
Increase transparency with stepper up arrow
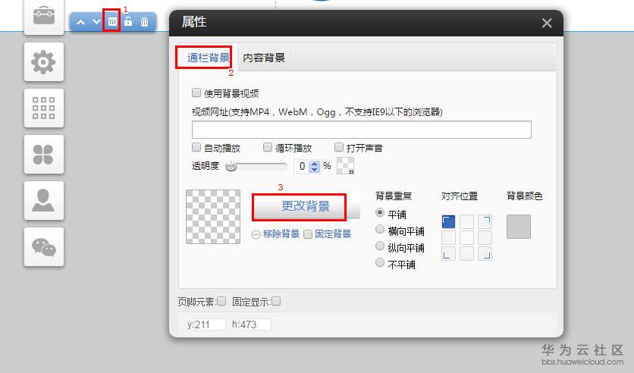click(x=315, y=163)
